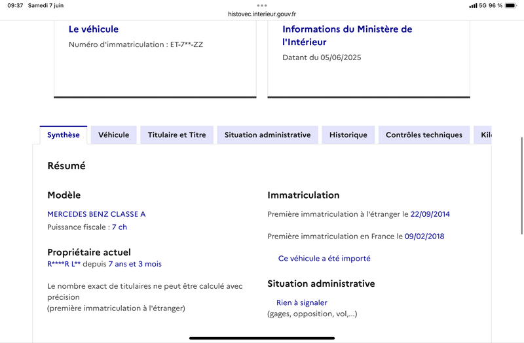The image size is (524, 343).
Task: Click 'Rien à signaler' status text
Action: click(x=302, y=302)
